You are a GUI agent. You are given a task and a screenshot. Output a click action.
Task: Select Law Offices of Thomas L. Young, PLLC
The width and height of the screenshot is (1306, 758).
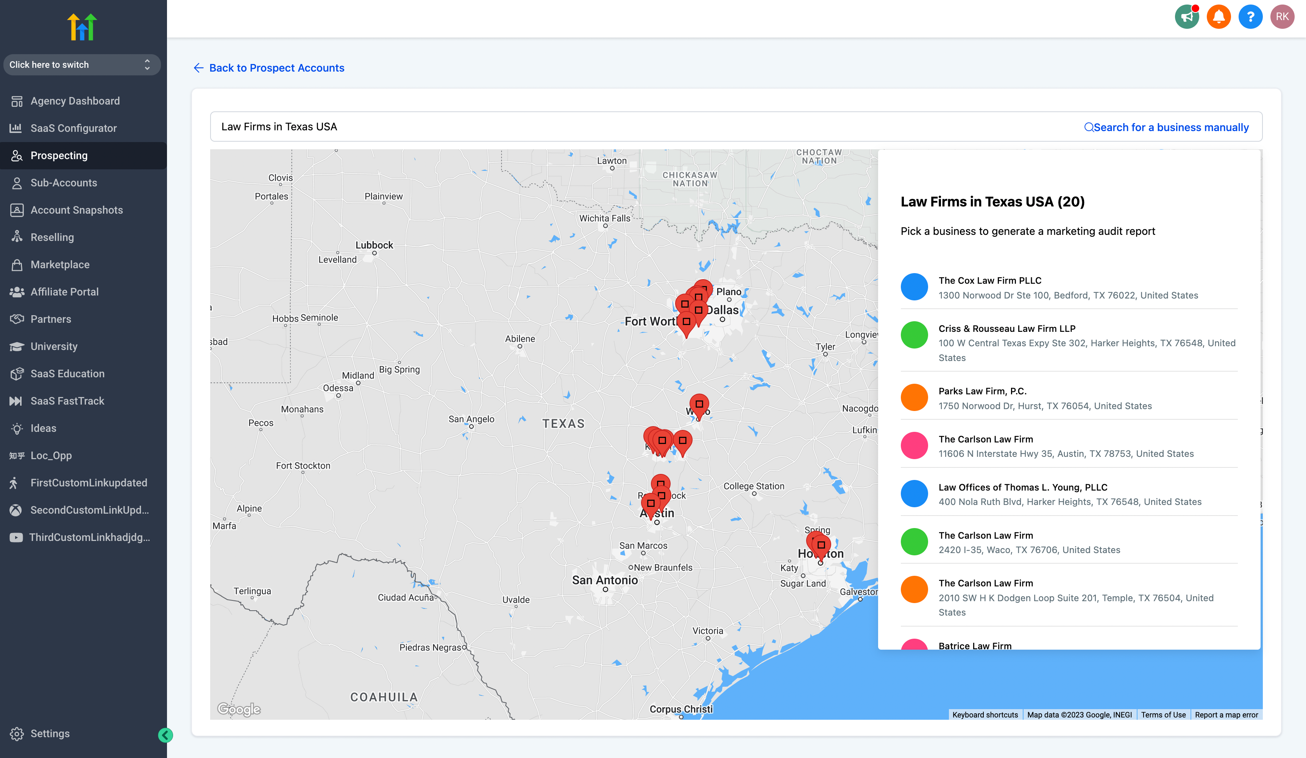pos(1069,494)
